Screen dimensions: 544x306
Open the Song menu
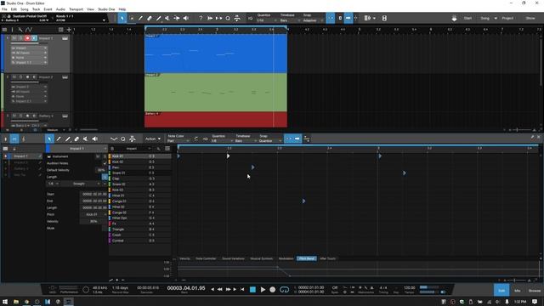tap(25, 9)
